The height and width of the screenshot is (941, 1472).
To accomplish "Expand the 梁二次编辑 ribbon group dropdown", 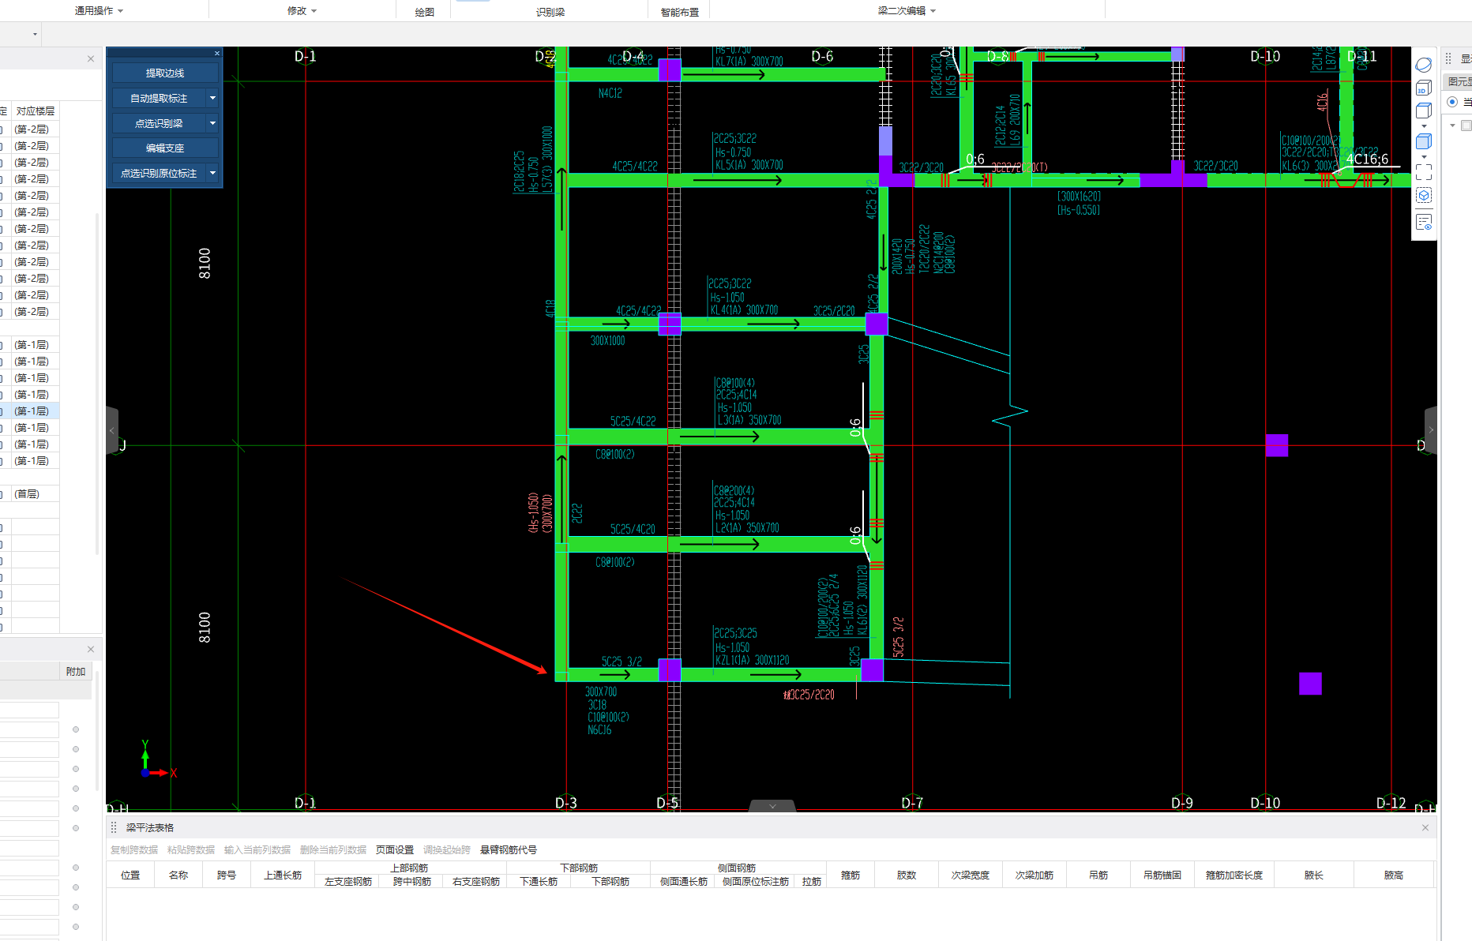I will tap(933, 11).
